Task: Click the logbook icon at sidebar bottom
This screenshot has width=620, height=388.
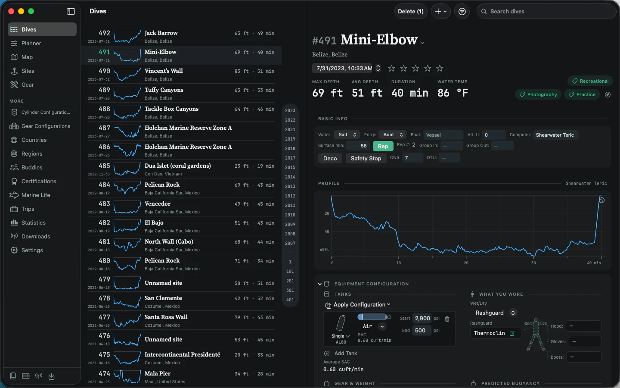Action: click(13, 376)
